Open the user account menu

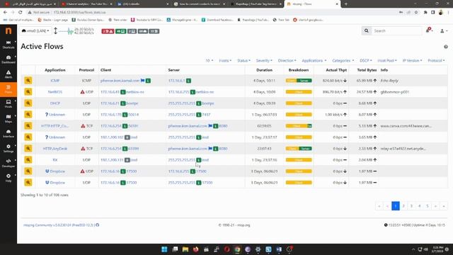(443, 30)
